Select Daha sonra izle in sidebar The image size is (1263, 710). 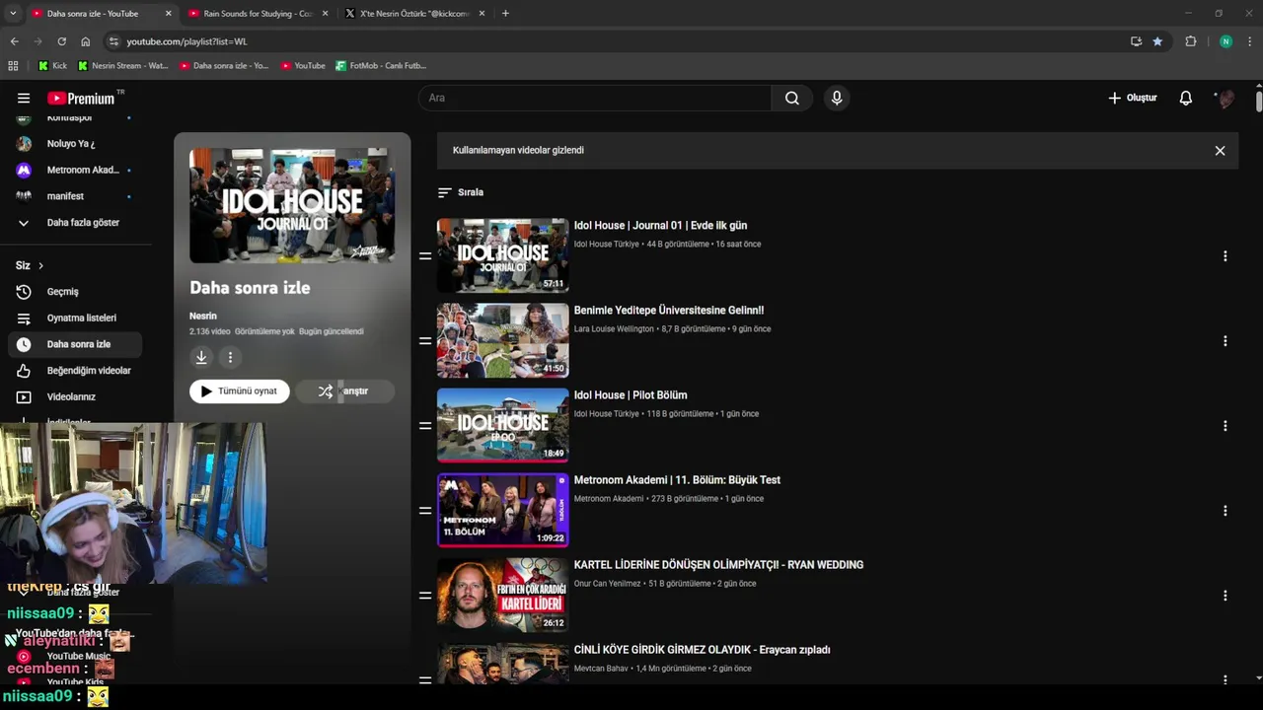point(75,344)
